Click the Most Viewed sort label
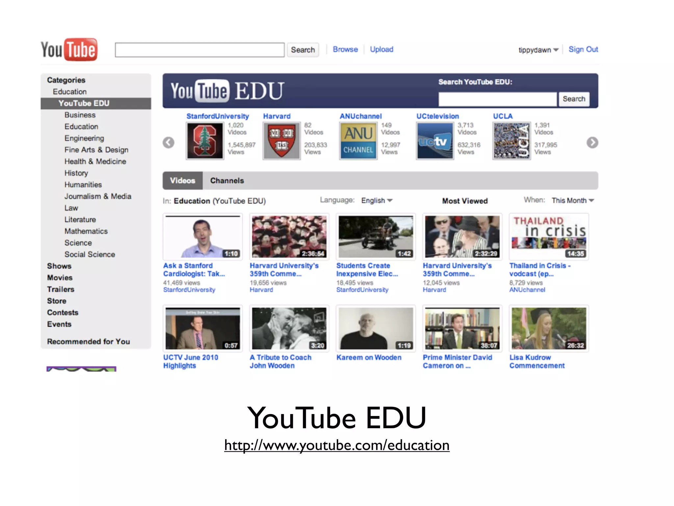Screen dimensions: 674x506 pyautogui.click(x=465, y=201)
